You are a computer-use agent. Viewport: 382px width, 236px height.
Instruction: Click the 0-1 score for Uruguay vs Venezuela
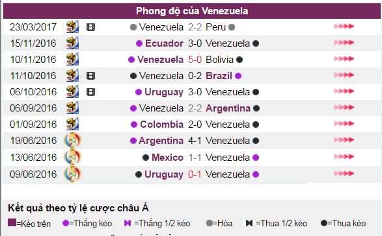click(x=195, y=174)
